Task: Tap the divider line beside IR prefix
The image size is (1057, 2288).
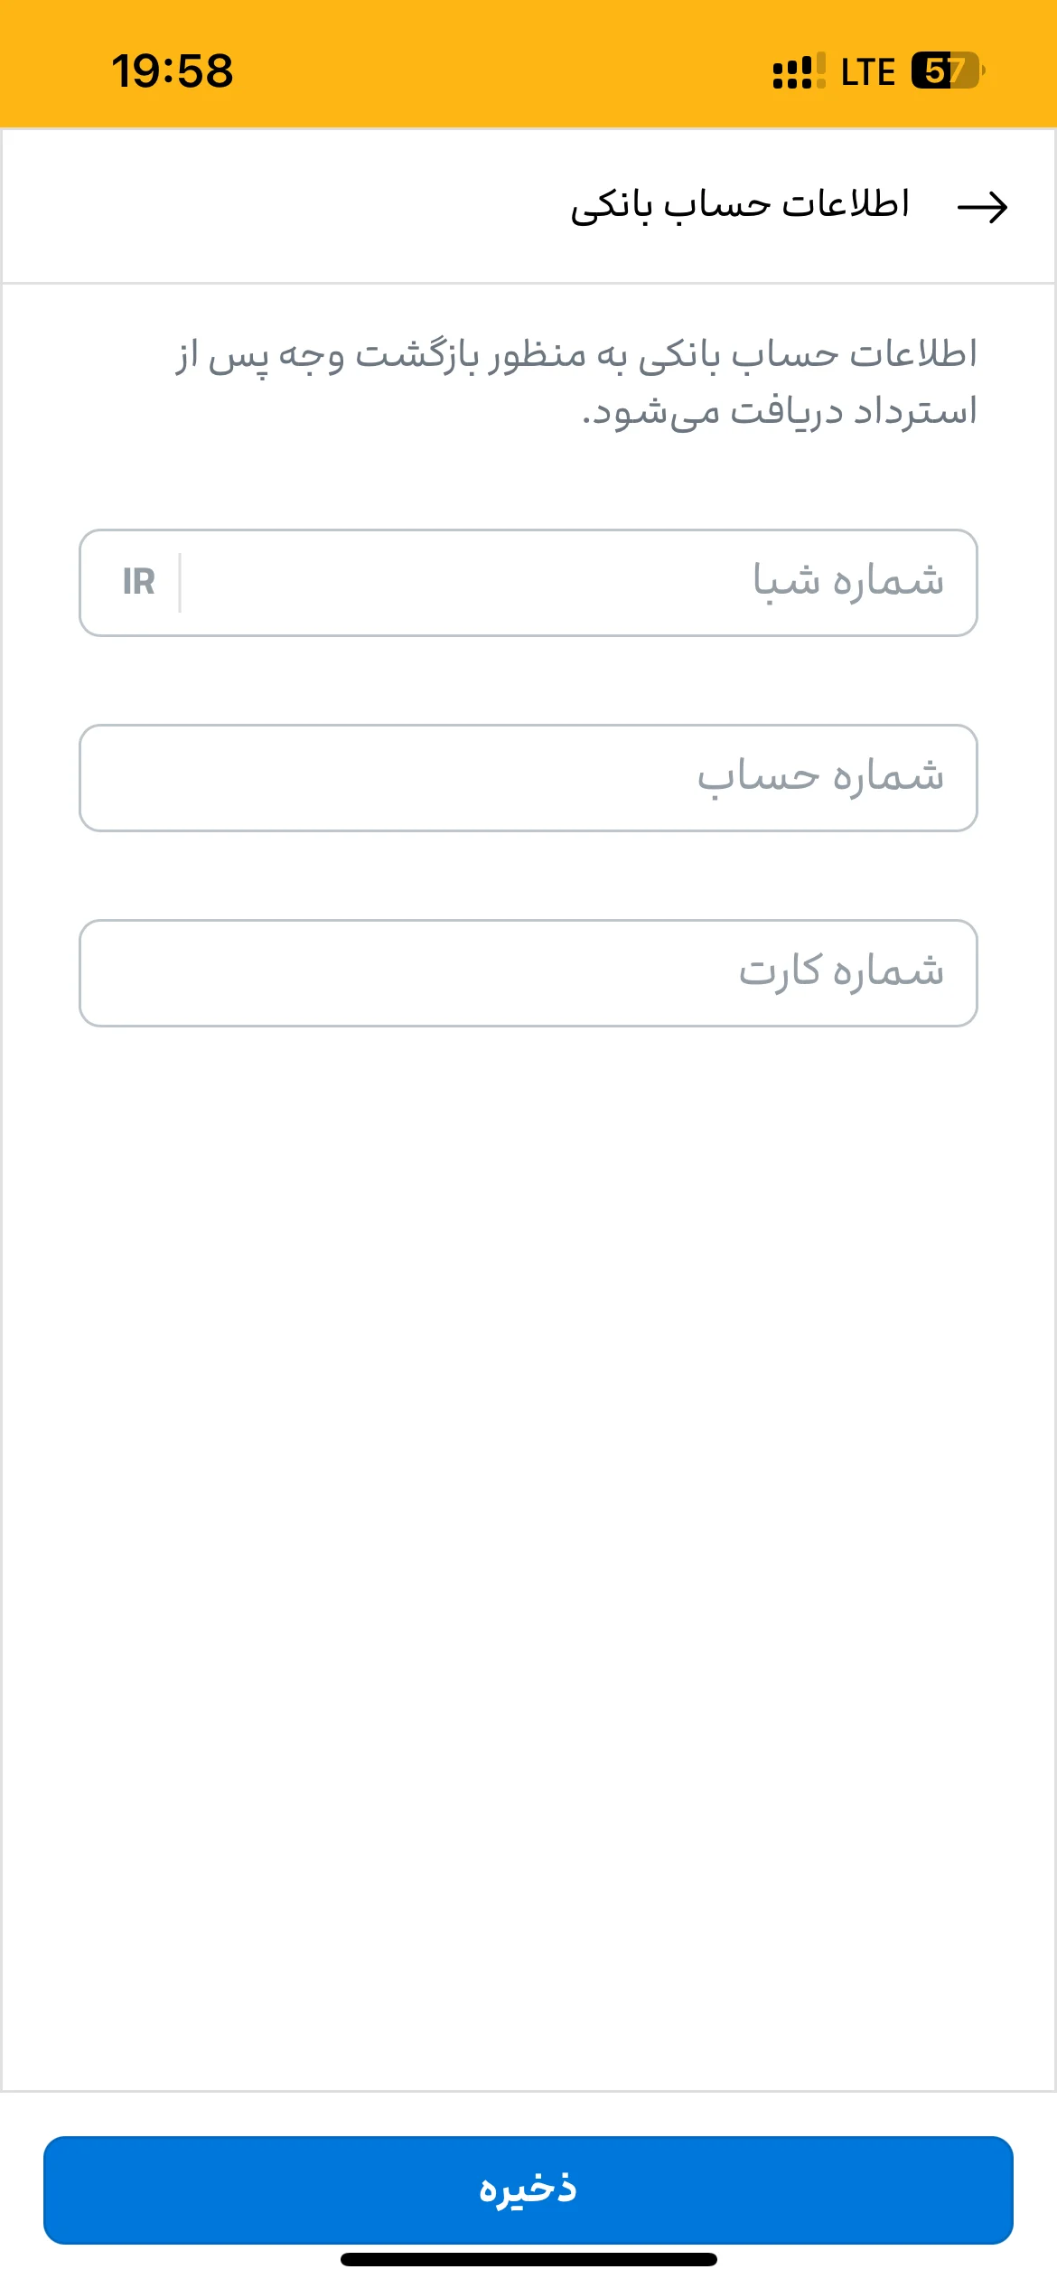Action: tap(180, 583)
